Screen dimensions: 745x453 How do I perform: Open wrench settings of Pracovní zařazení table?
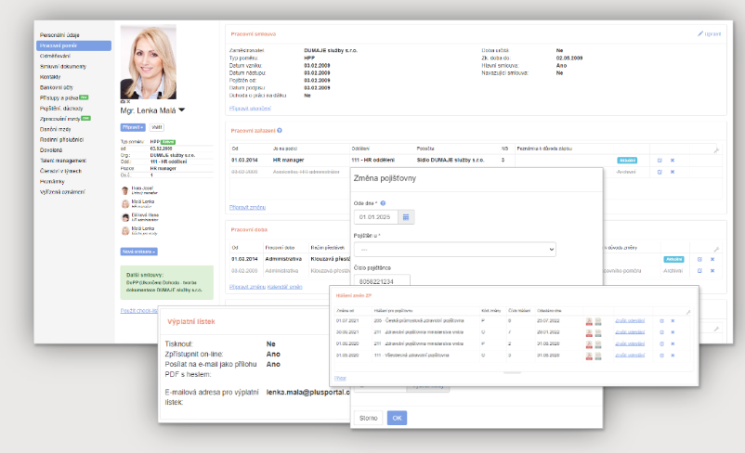tap(716, 150)
